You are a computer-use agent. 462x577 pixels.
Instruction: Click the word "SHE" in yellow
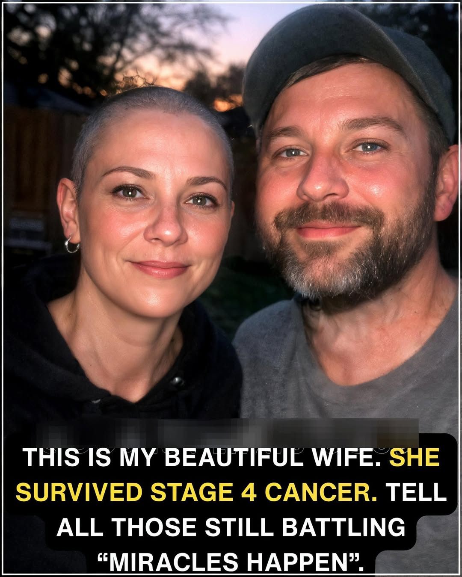[x=414, y=458]
